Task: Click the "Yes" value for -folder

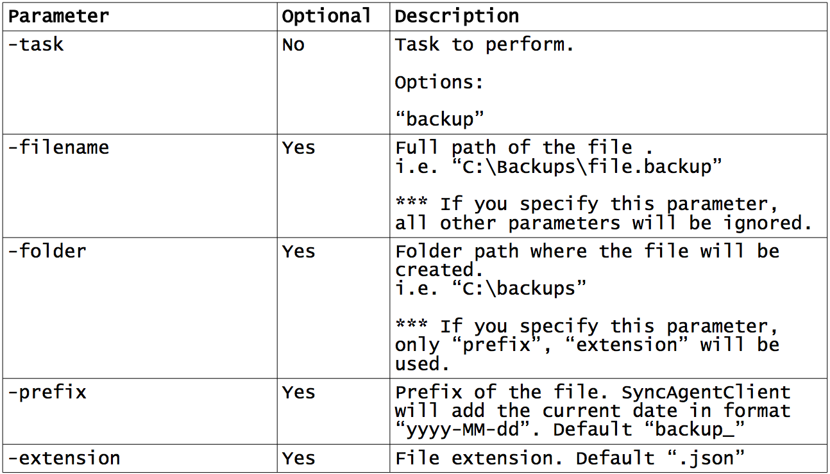Action: [x=299, y=252]
